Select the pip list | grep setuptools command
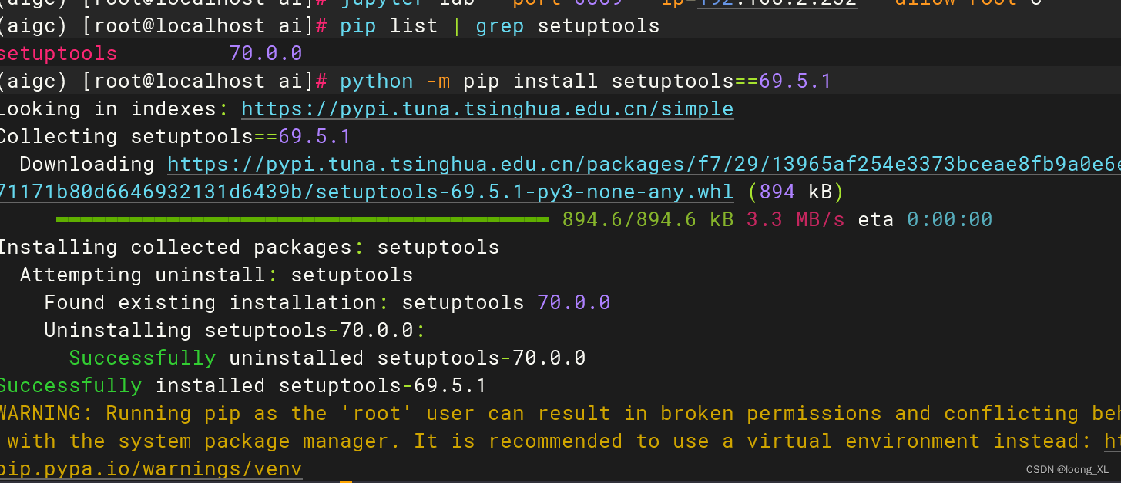1121x483 pixels. click(x=499, y=25)
